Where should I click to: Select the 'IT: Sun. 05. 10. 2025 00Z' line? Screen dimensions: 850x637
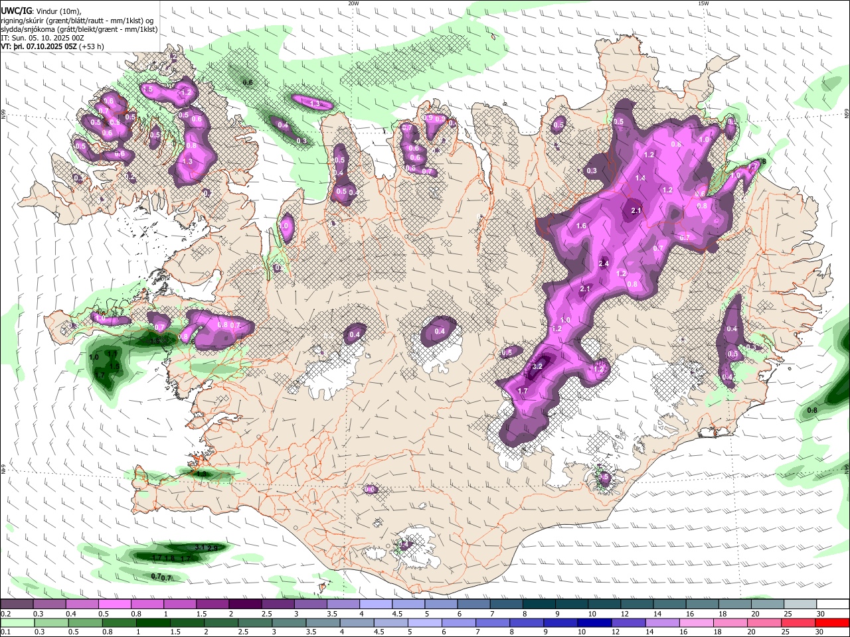tap(42, 38)
